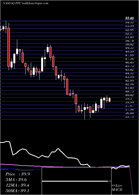The height and width of the screenshot is (195, 139).
Task: Click the tallest red candlestick near the chart's left
Action: [9, 47]
